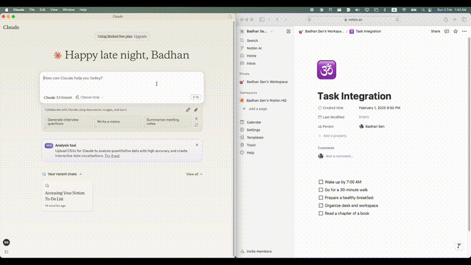
Task: Open the View menu in the menu bar
Action: (x=54, y=10)
